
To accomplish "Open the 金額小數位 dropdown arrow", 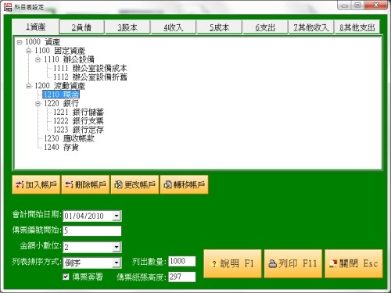I will [x=117, y=247].
